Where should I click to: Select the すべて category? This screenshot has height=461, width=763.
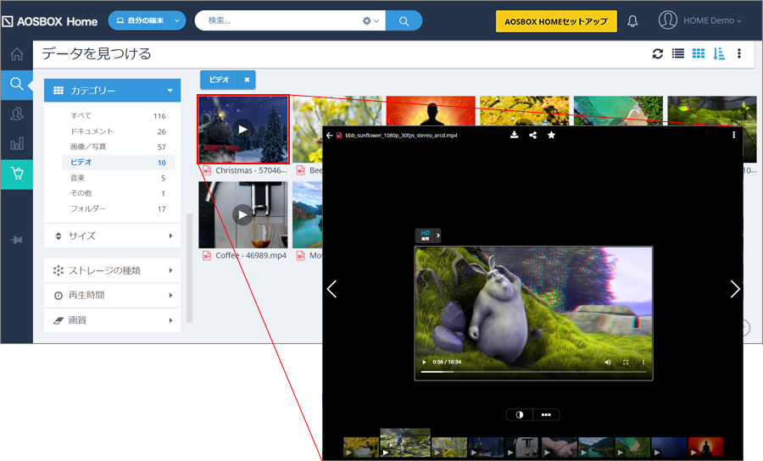click(118, 116)
